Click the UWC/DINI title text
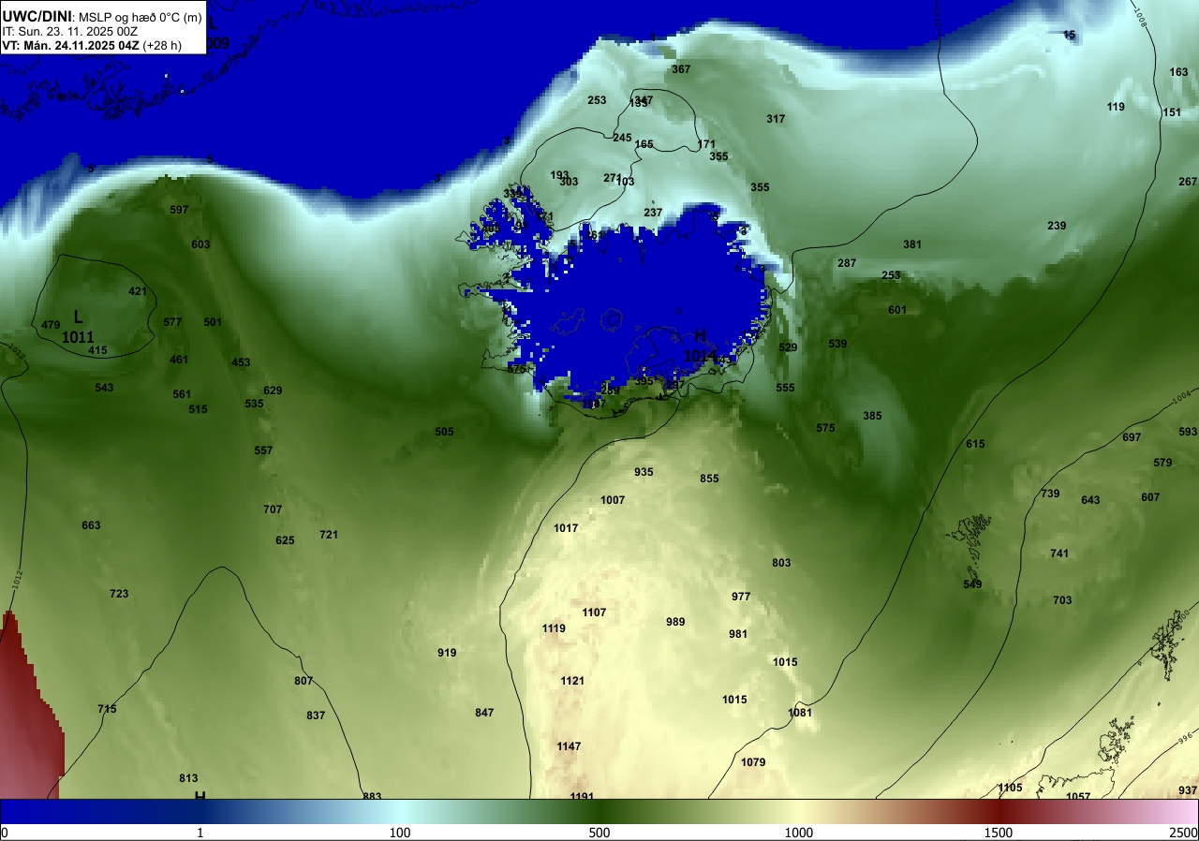Image resolution: width=1199 pixels, height=841 pixels. (37, 15)
